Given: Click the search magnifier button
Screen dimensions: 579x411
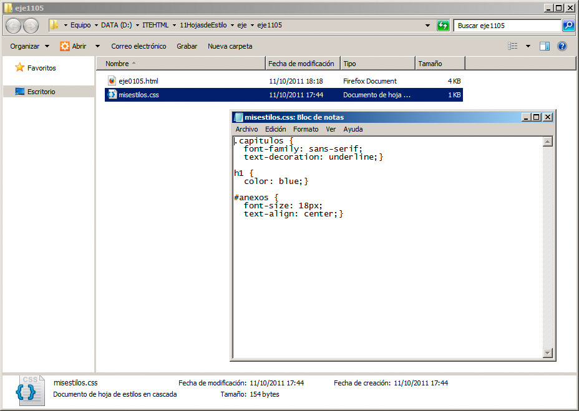Looking at the screenshot, I should (568, 26).
